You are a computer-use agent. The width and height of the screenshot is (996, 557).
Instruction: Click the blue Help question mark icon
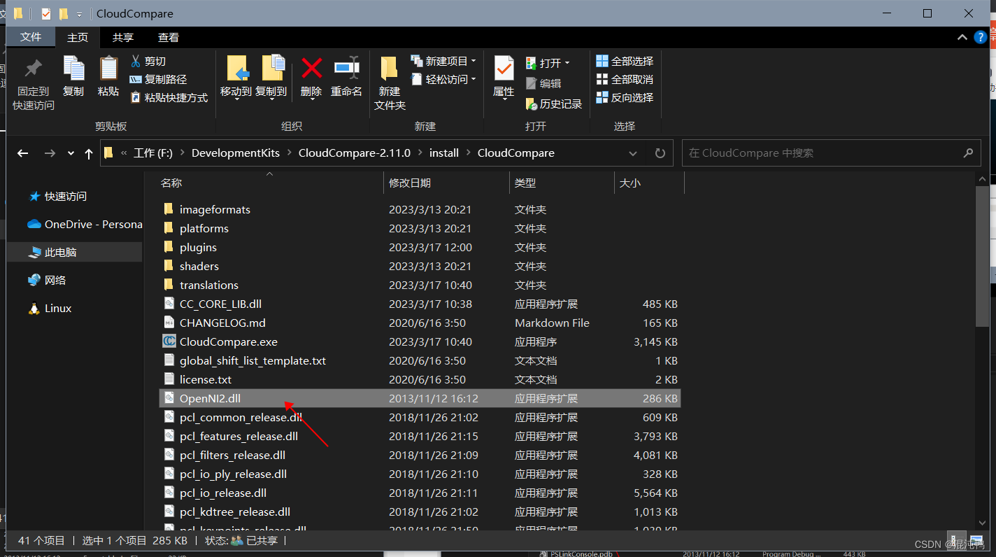point(982,38)
